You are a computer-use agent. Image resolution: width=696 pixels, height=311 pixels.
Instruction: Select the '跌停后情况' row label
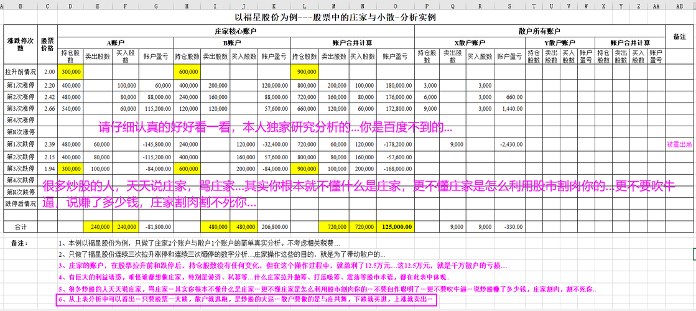pos(21,203)
